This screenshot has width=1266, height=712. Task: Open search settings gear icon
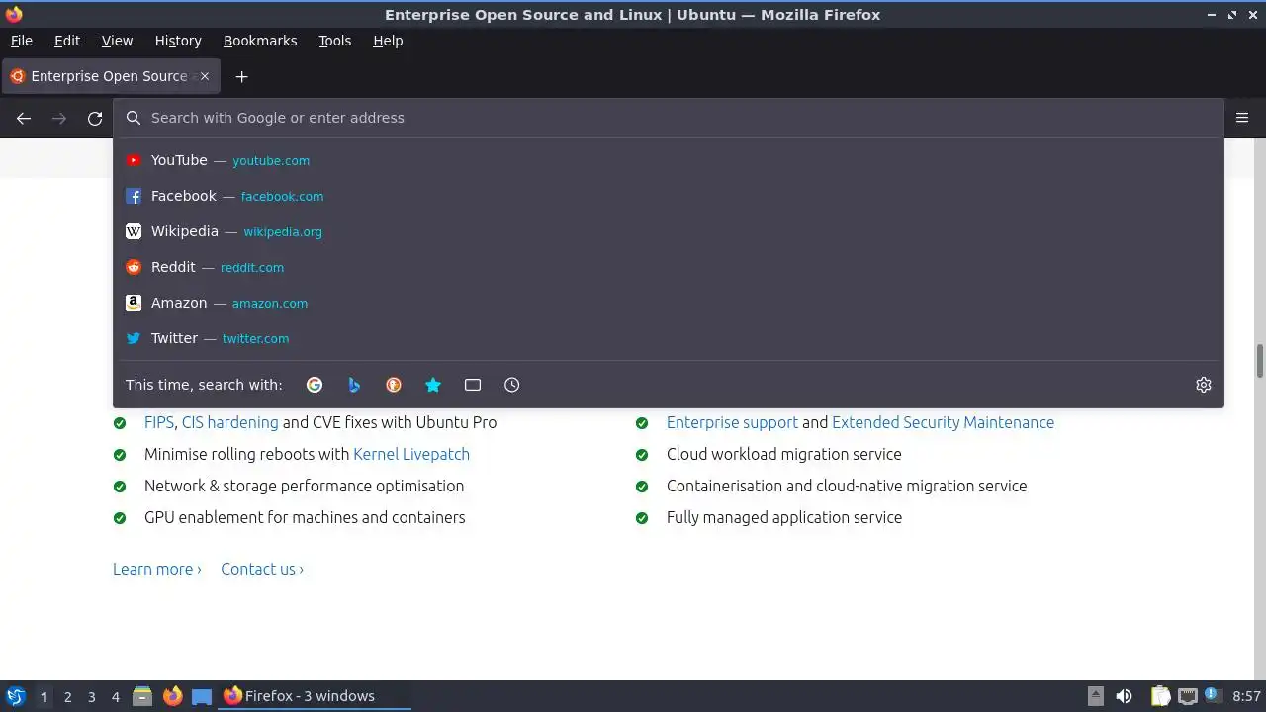1204,385
